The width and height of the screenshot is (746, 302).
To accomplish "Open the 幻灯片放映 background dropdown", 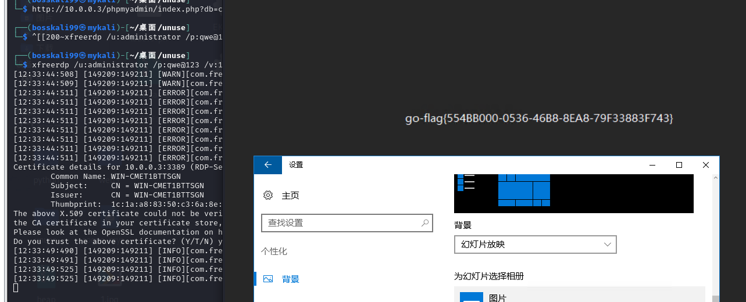I will [x=535, y=245].
